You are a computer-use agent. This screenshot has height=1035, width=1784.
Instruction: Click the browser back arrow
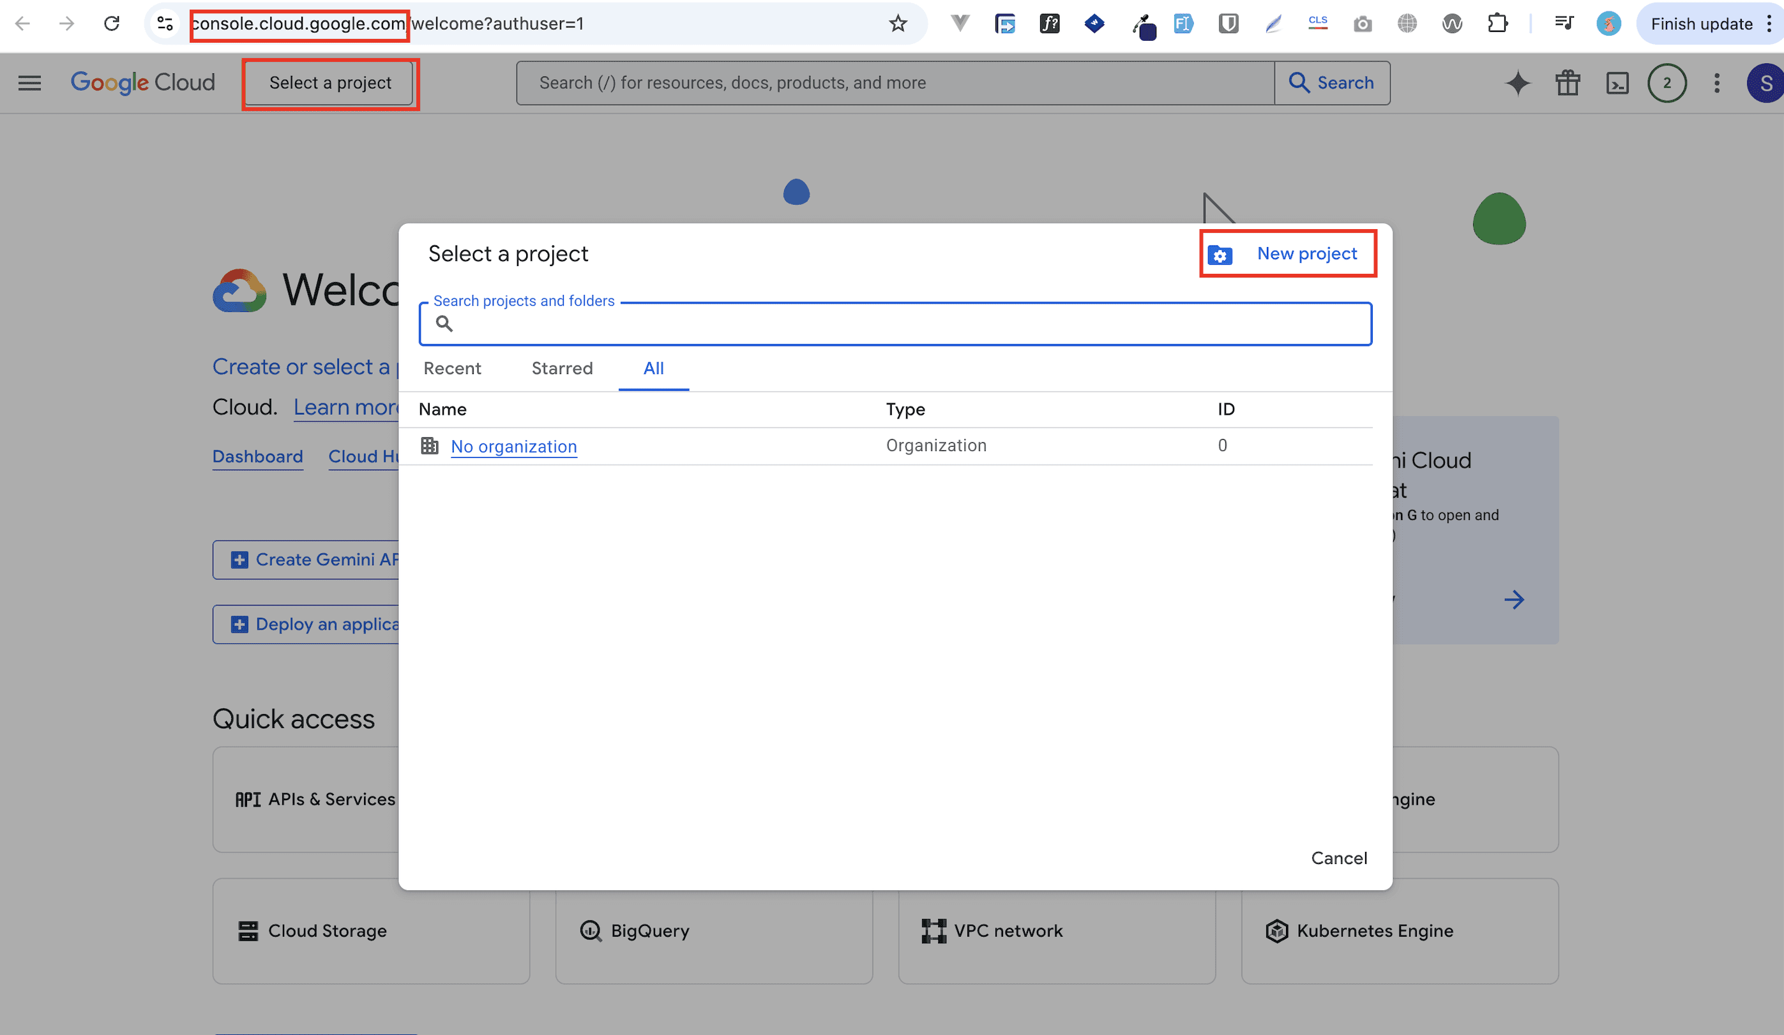point(22,24)
